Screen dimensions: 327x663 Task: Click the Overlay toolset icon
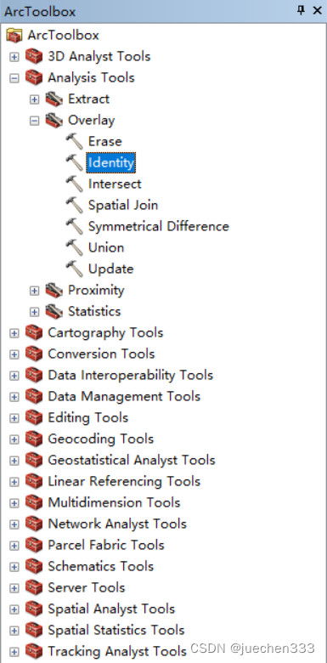click(x=54, y=120)
